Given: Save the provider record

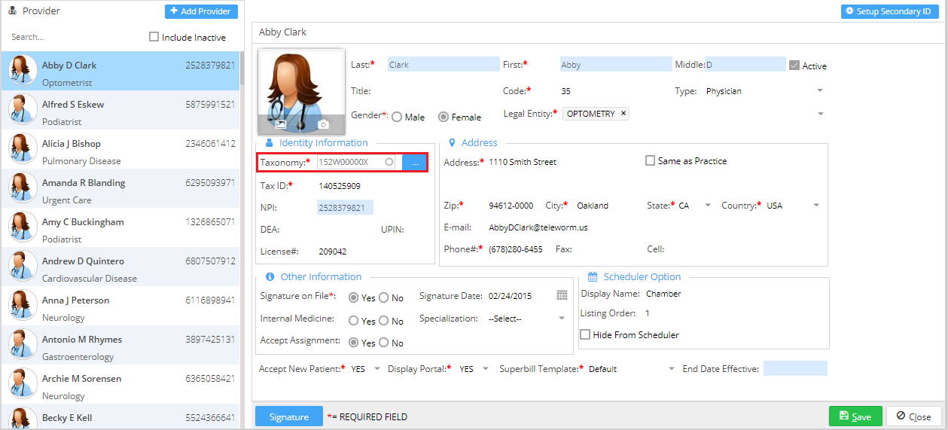Looking at the screenshot, I should click(855, 416).
